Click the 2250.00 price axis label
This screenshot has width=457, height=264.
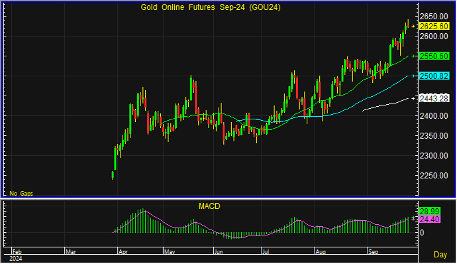point(434,176)
